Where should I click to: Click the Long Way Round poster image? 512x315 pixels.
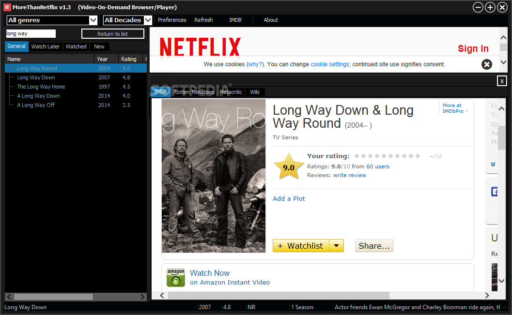click(x=214, y=176)
